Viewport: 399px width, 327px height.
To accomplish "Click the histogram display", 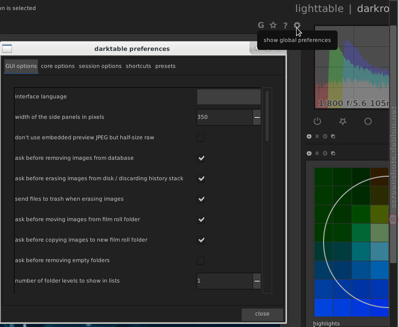I will coord(352,67).
